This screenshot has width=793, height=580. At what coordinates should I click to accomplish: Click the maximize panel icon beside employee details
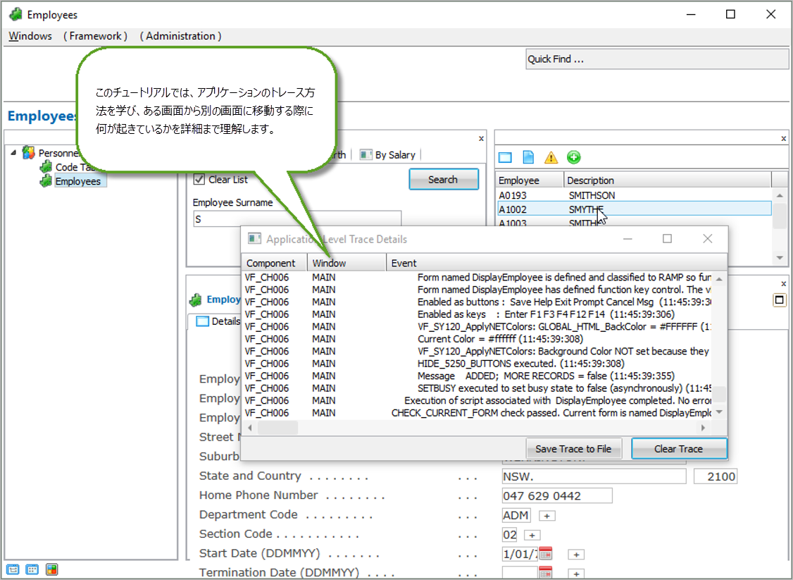[780, 300]
